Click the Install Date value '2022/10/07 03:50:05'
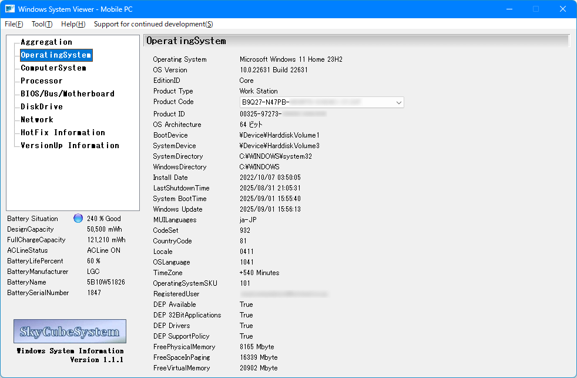 pos(270,178)
